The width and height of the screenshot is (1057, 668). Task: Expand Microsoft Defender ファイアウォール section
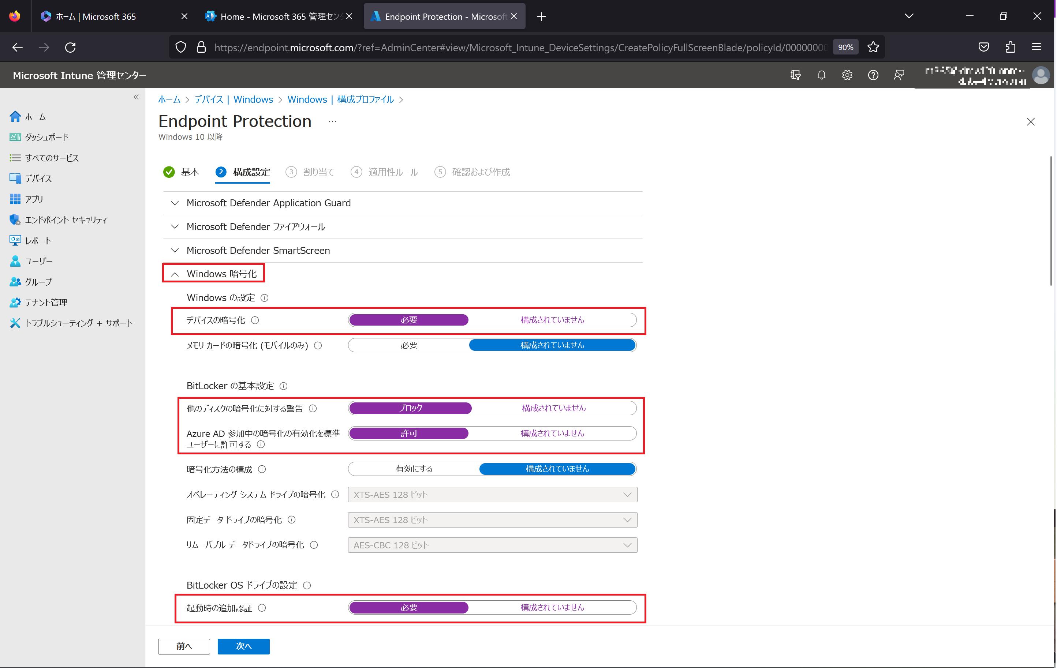403,227
